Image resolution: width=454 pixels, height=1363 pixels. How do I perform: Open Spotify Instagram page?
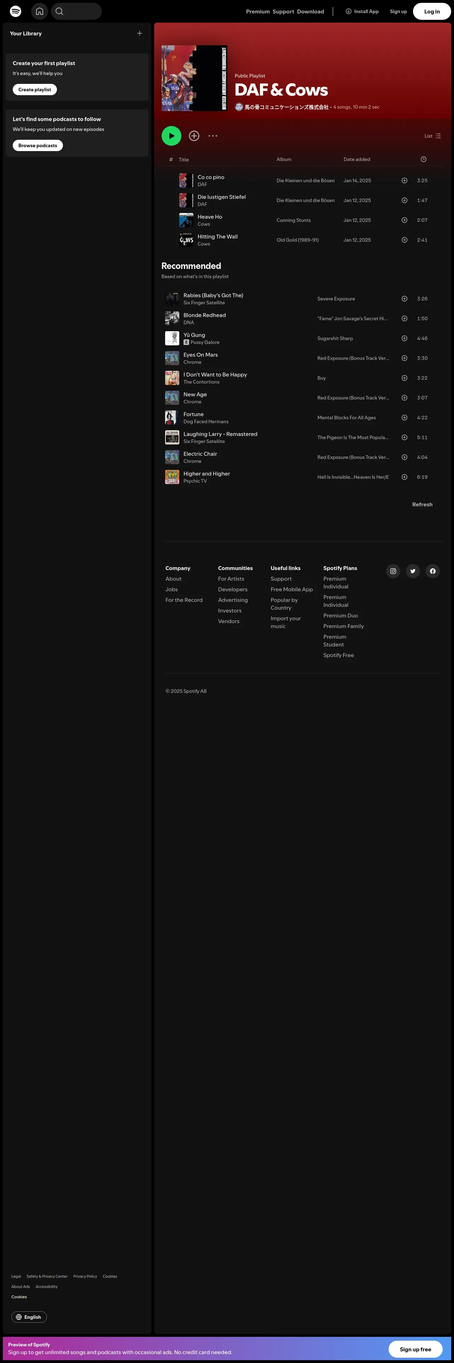pos(393,571)
